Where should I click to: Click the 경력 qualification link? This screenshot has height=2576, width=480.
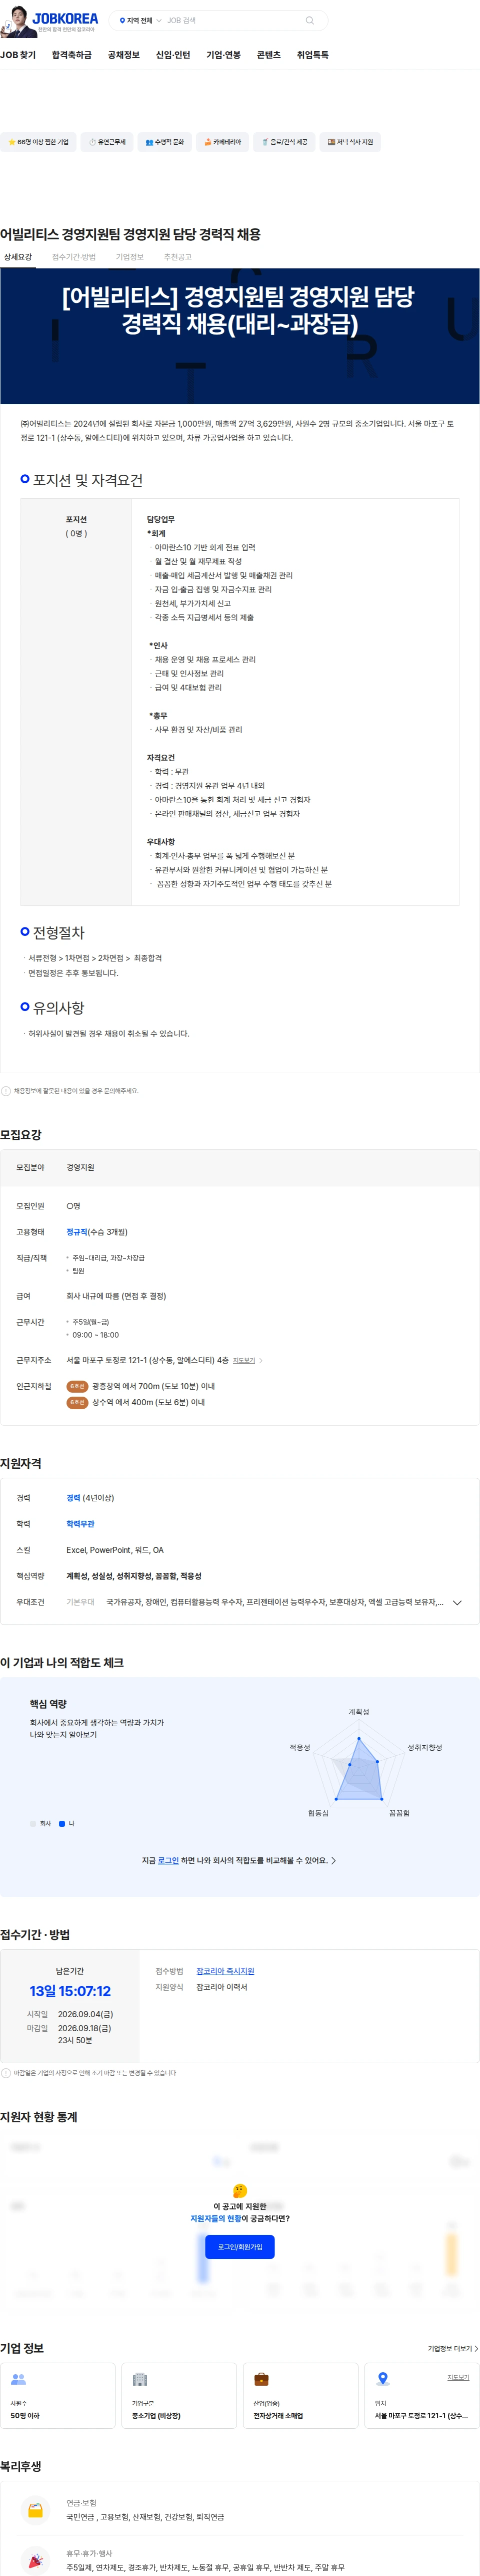(x=74, y=1498)
